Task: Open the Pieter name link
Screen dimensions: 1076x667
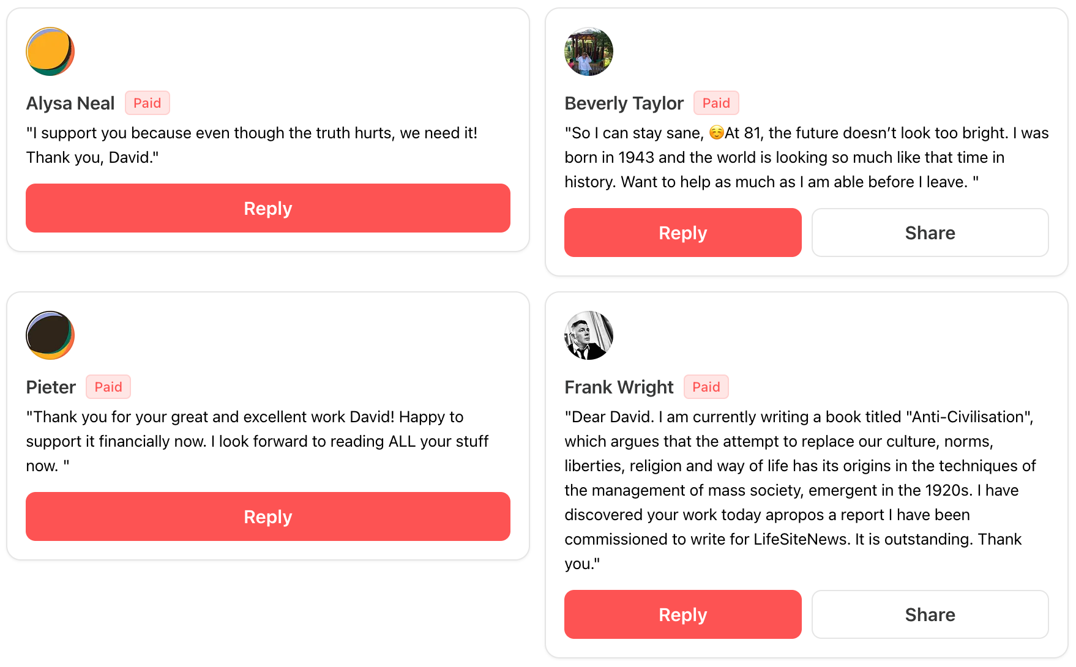Action: click(51, 387)
